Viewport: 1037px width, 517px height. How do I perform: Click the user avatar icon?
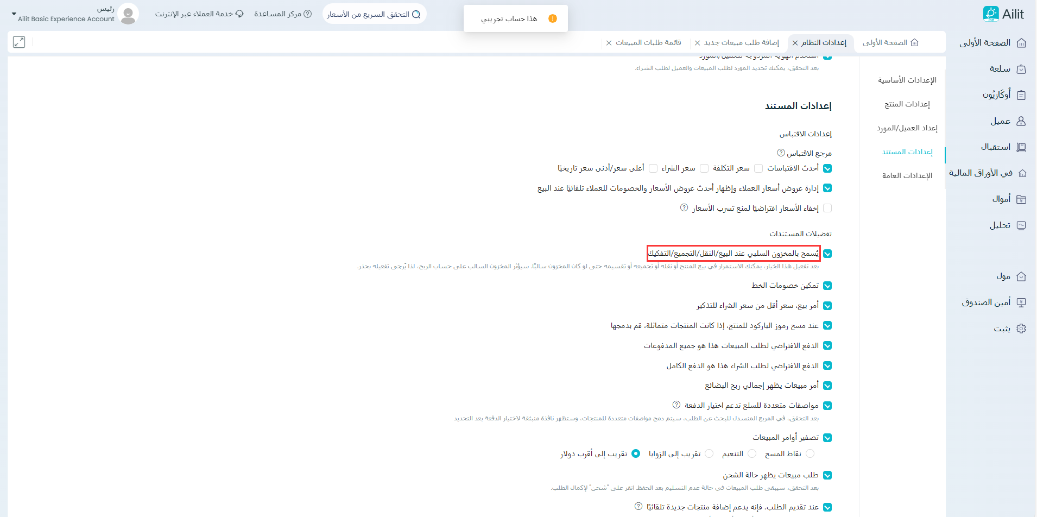coord(128,14)
